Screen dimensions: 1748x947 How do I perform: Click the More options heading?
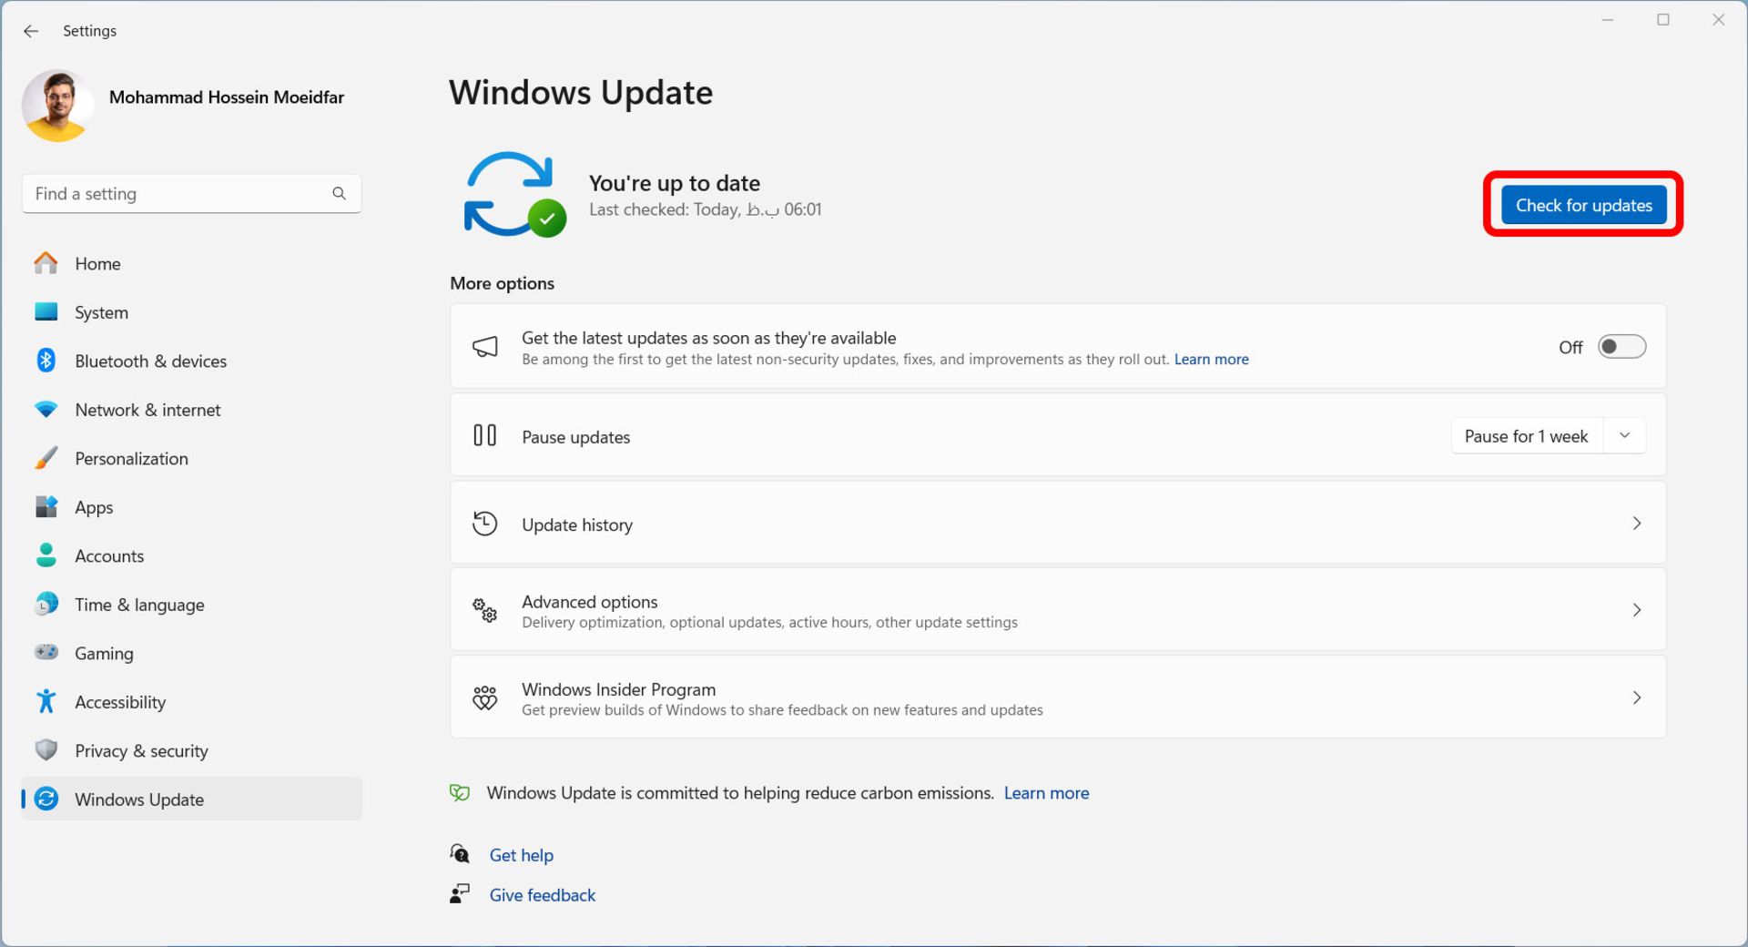502,283
